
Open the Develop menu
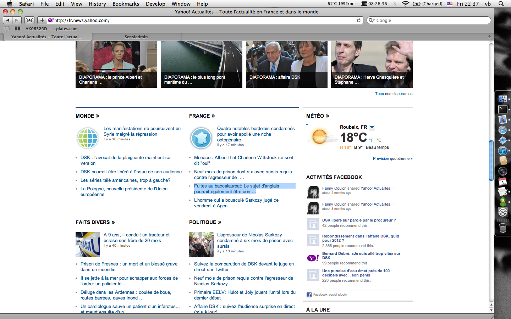[x=155, y=4]
